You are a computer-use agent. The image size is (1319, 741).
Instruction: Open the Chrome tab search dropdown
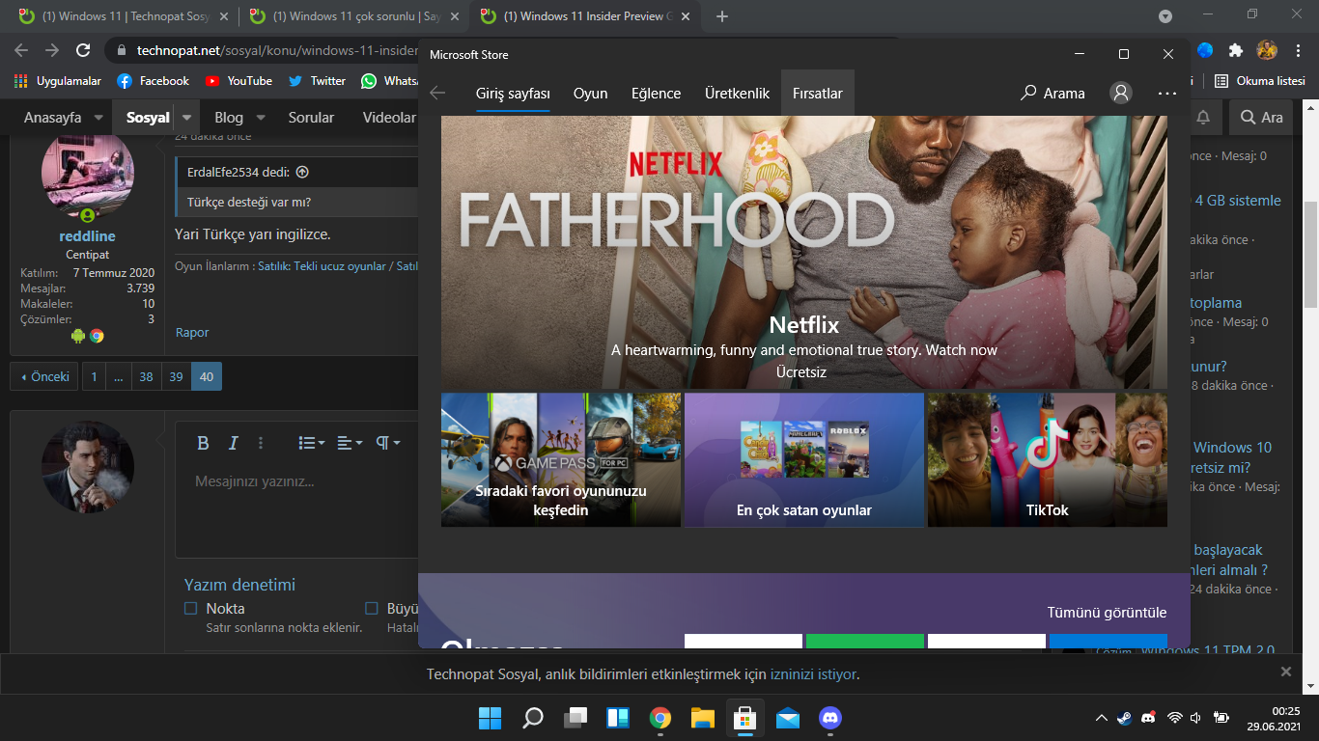1165,16
